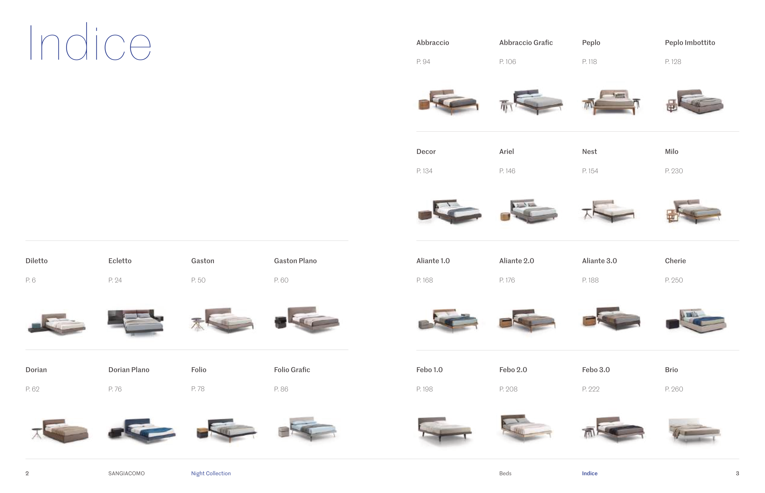Screen dimensions: 765x493
Task: Click the Diletto bed thumbnail image
Action: click(57, 323)
